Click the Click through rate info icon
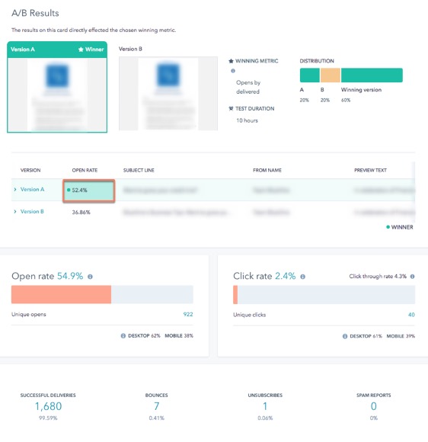The image size is (428, 442). pyautogui.click(x=412, y=276)
